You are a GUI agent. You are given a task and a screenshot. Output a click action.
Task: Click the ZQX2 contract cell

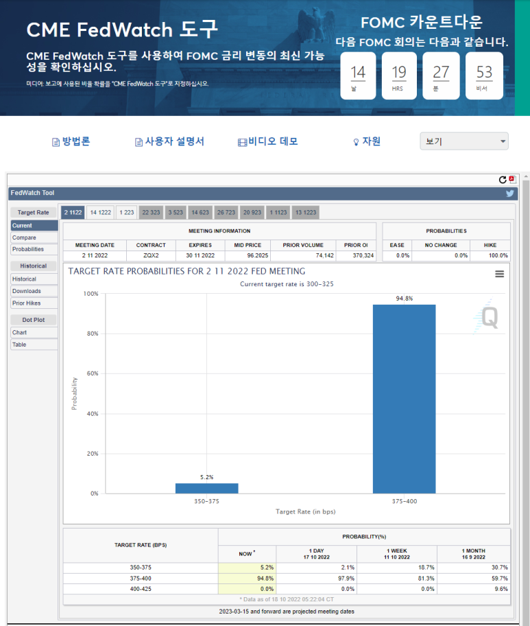click(x=151, y=255)
